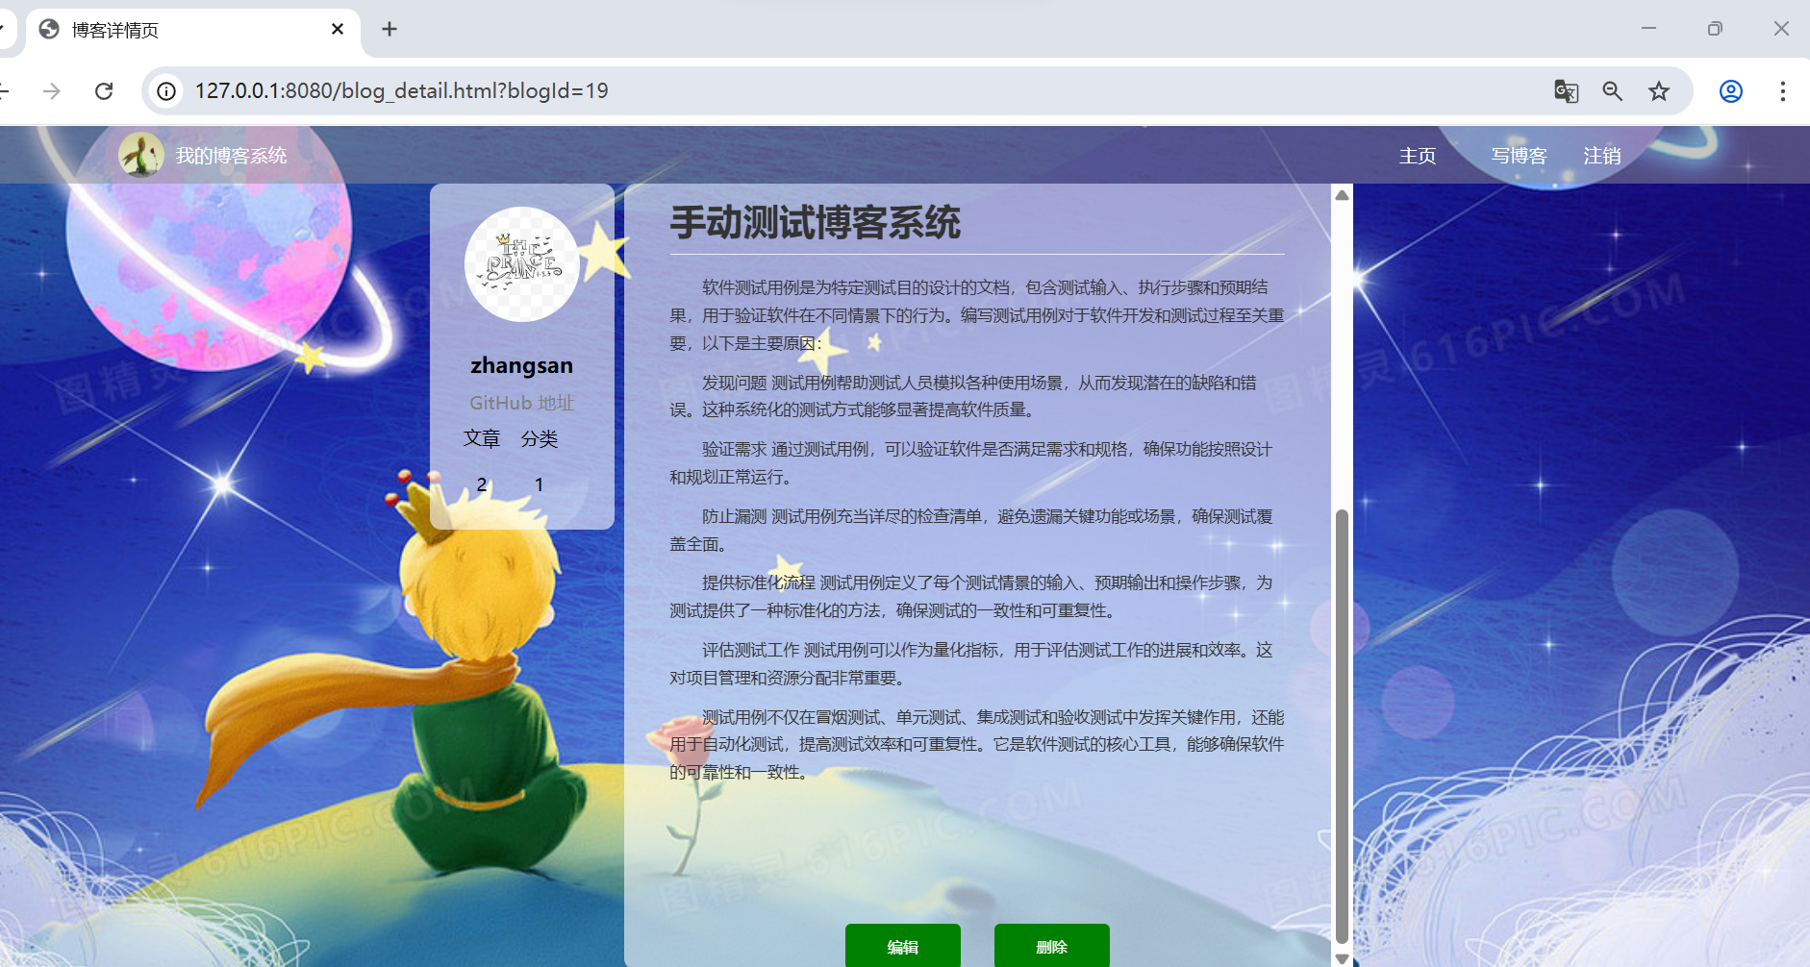Click the 编辑 button
The height and width of the screenshot is (967, 1810).
coord(903,946)
